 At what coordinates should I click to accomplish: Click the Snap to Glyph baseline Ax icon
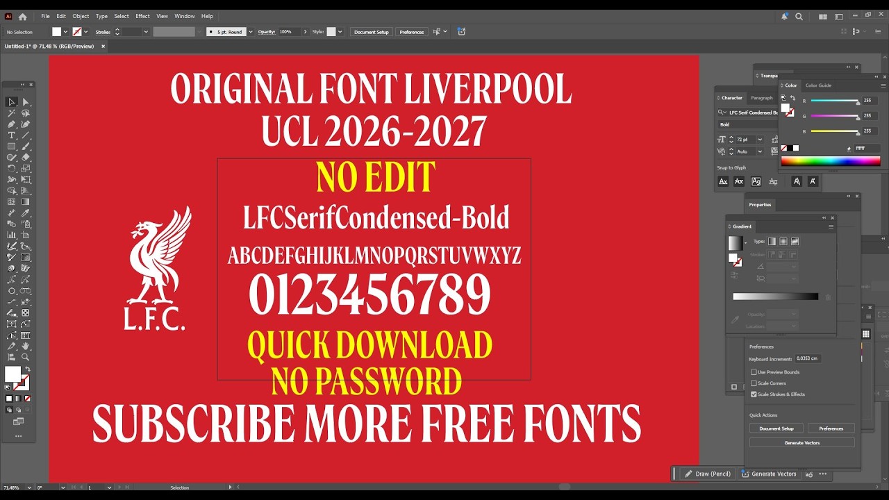click(x=723, y=181)
